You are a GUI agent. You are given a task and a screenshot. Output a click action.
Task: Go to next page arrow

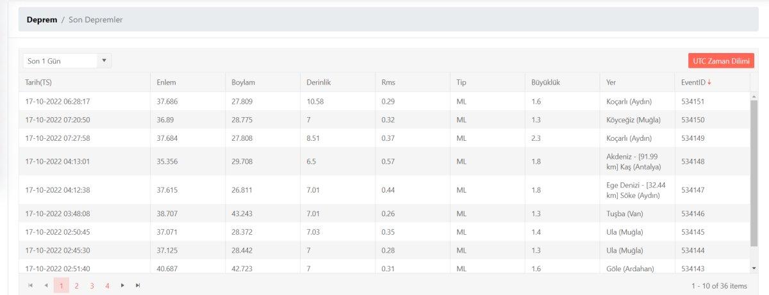tap(122, 285)
